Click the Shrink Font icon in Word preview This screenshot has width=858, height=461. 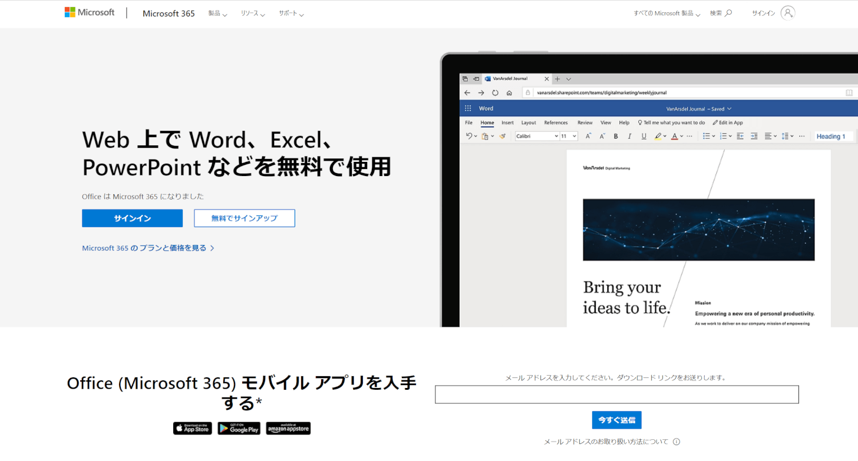click(602, 136)
